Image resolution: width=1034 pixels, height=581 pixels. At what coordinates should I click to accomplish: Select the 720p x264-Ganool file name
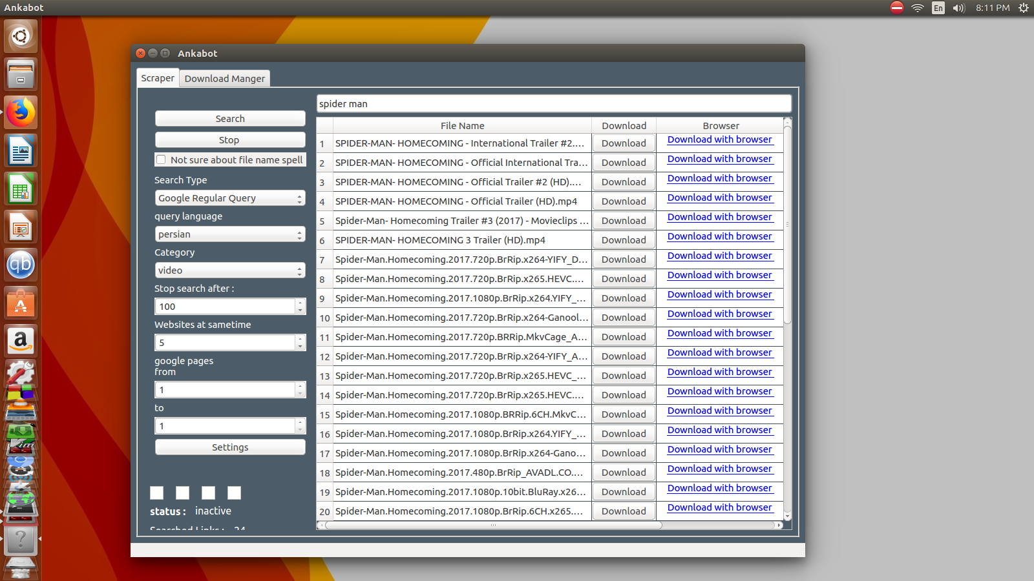click(462, 318)
